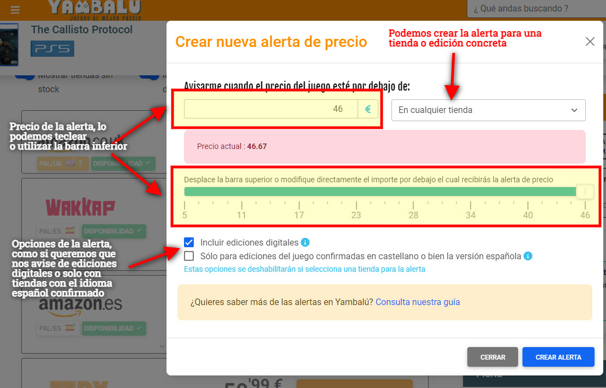Screen dimensions: 606x388
Task: Enable Sólo para ediciones en castellano checkbox
Action: coord(189,256)
